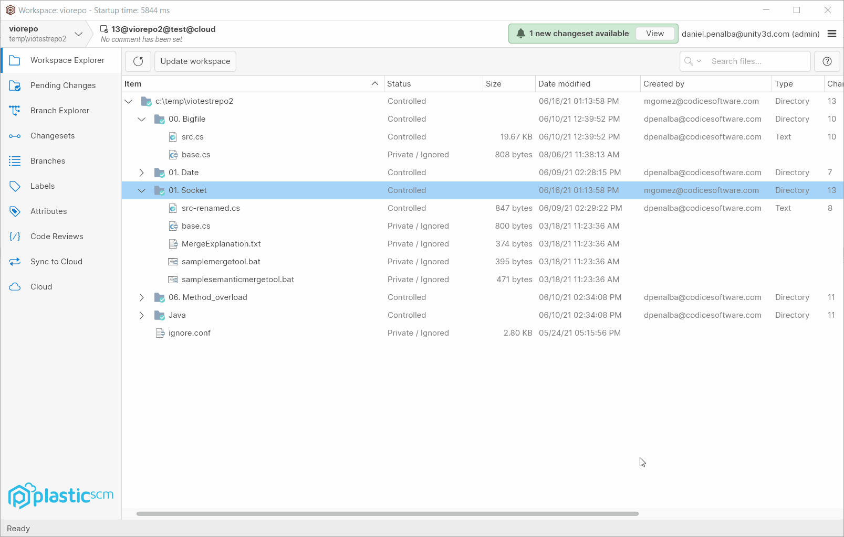
Task: Click the Update workspace button
Action: 195,61
